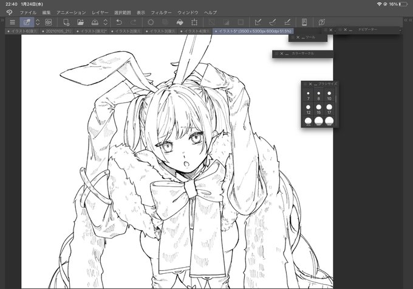The height and width of the screenshot is (289, 413).
Task: Toggle the highlighted edit-mode toolbar button
Action: (27, 22)
